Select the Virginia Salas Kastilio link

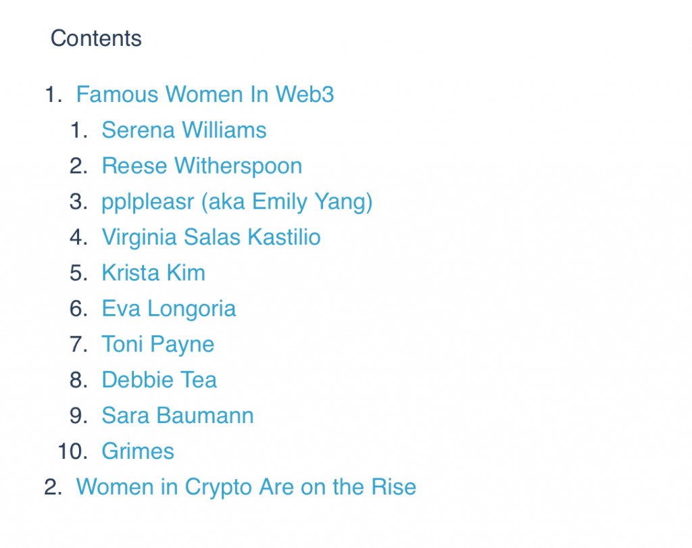(211, 237)
